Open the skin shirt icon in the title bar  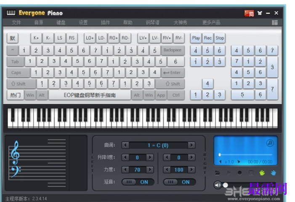tap(260, 13)
